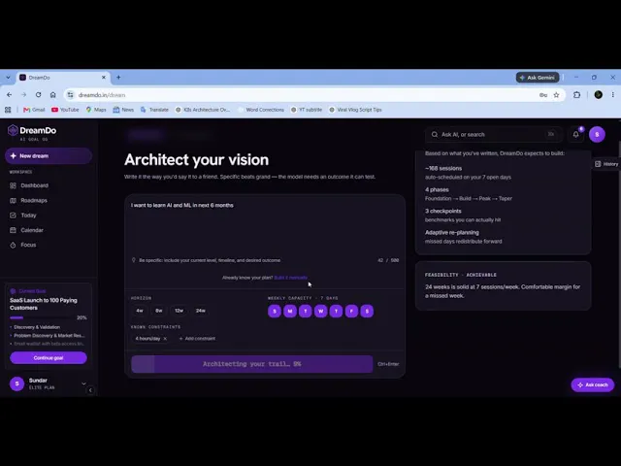
Task: Remove the 4 hours/day constraint
Action: [x=165, y=339]
